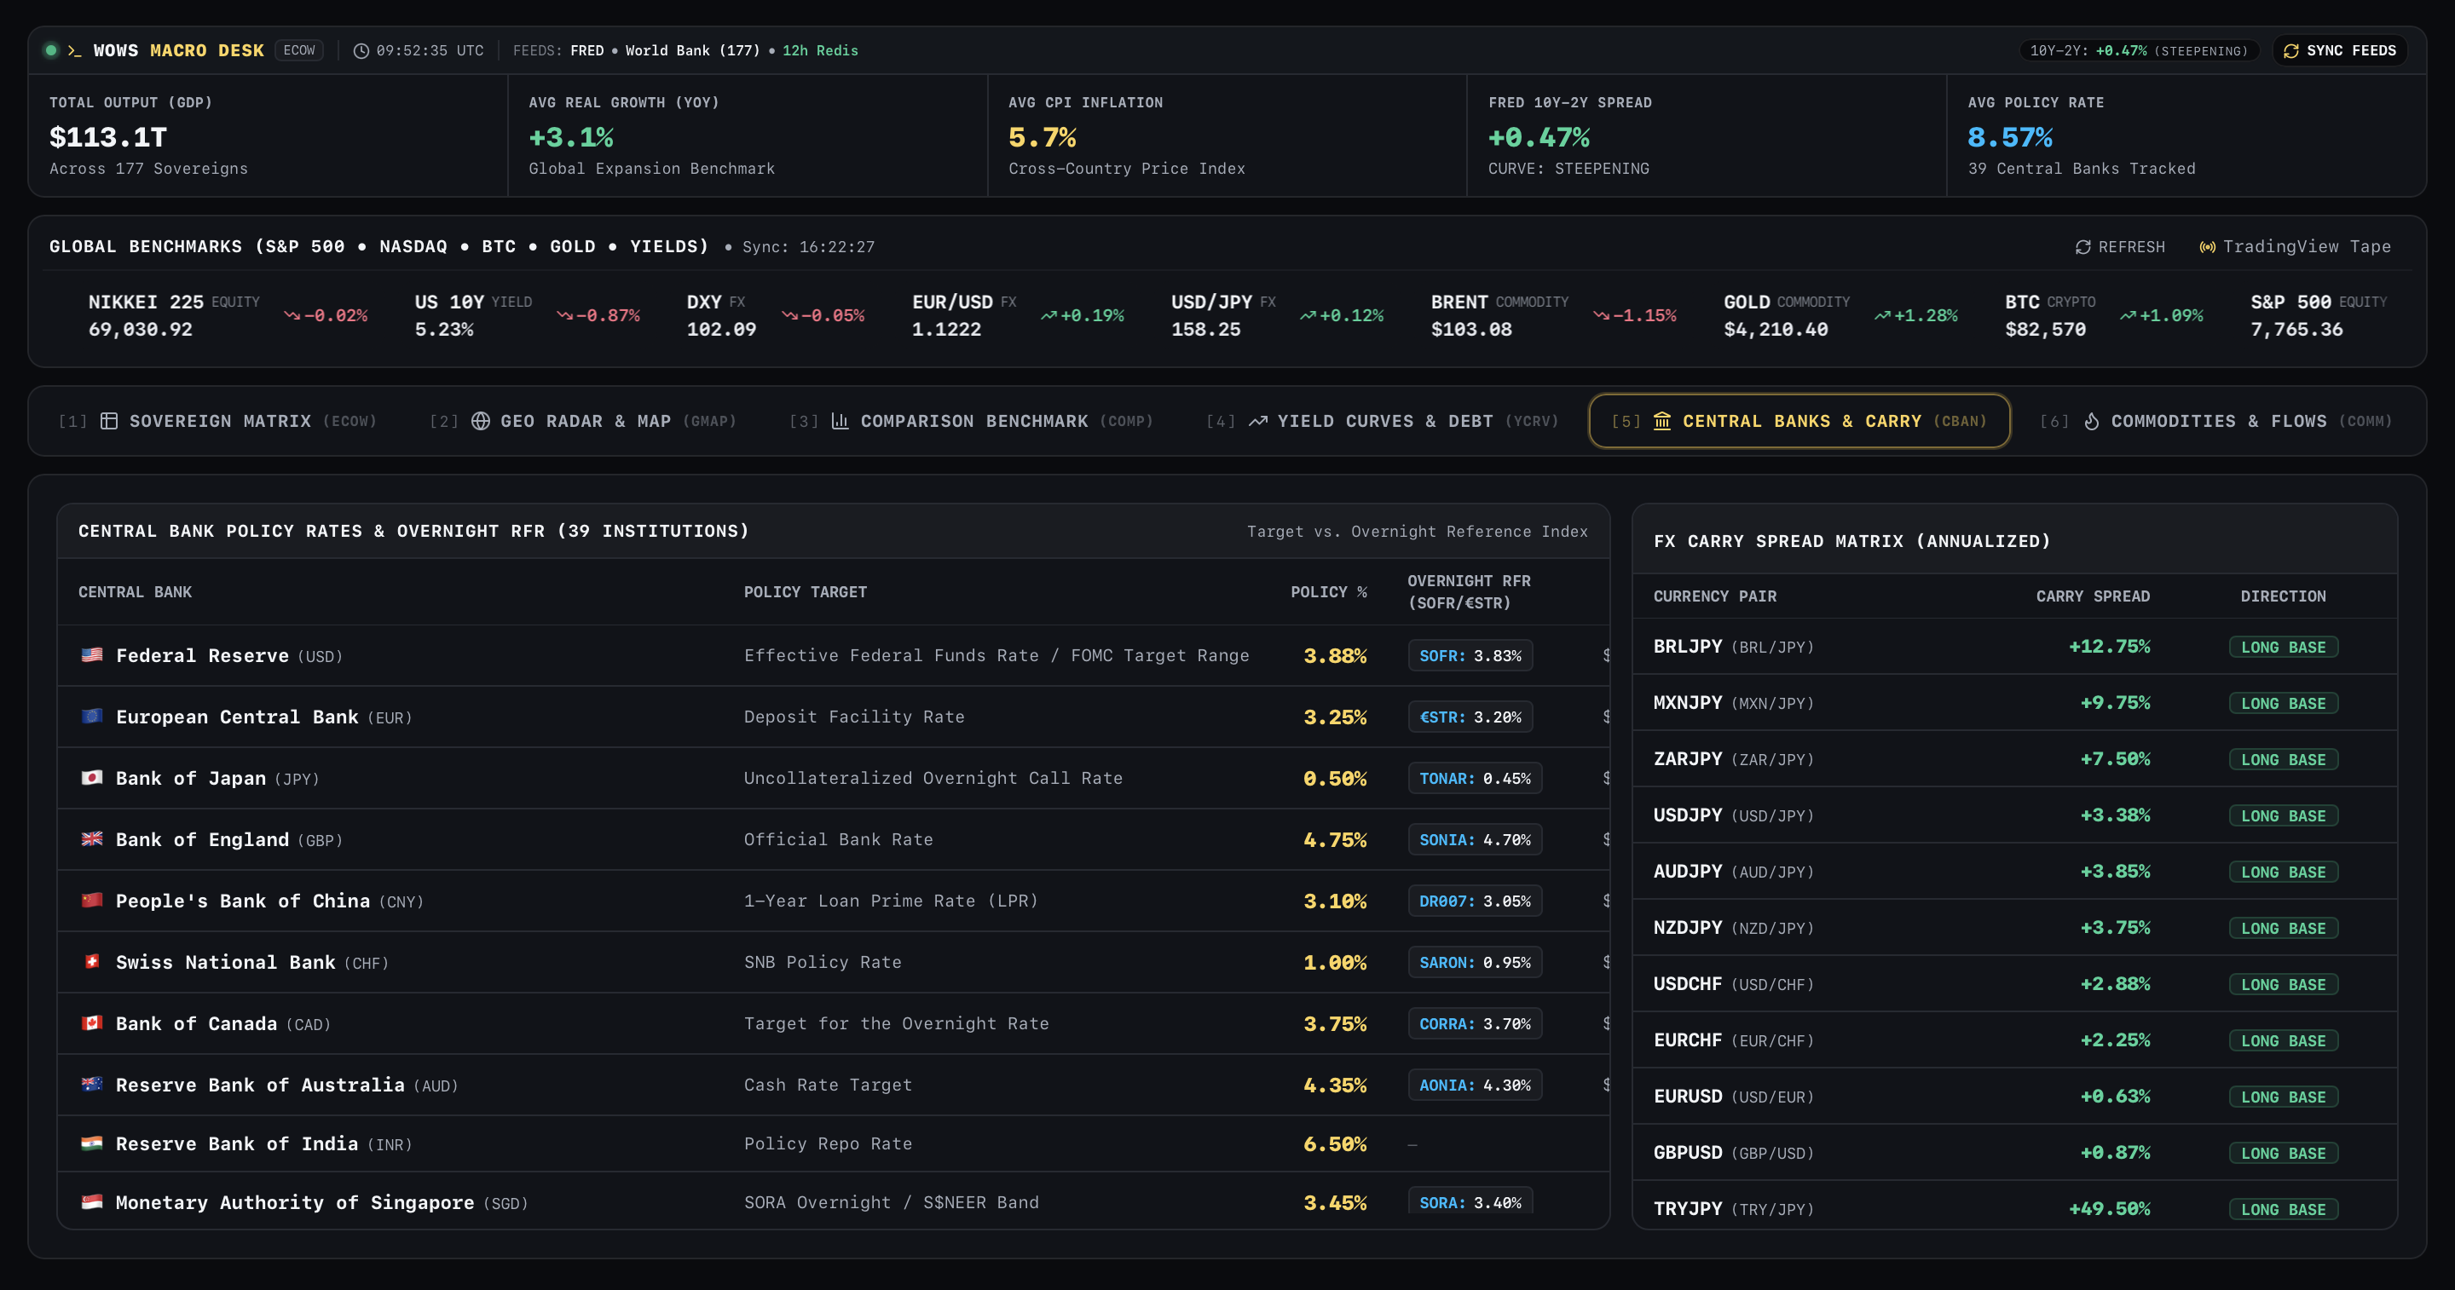Click the DR007 3.05% chip
Screen dimensions: 2455x1290
(1476, 901)
